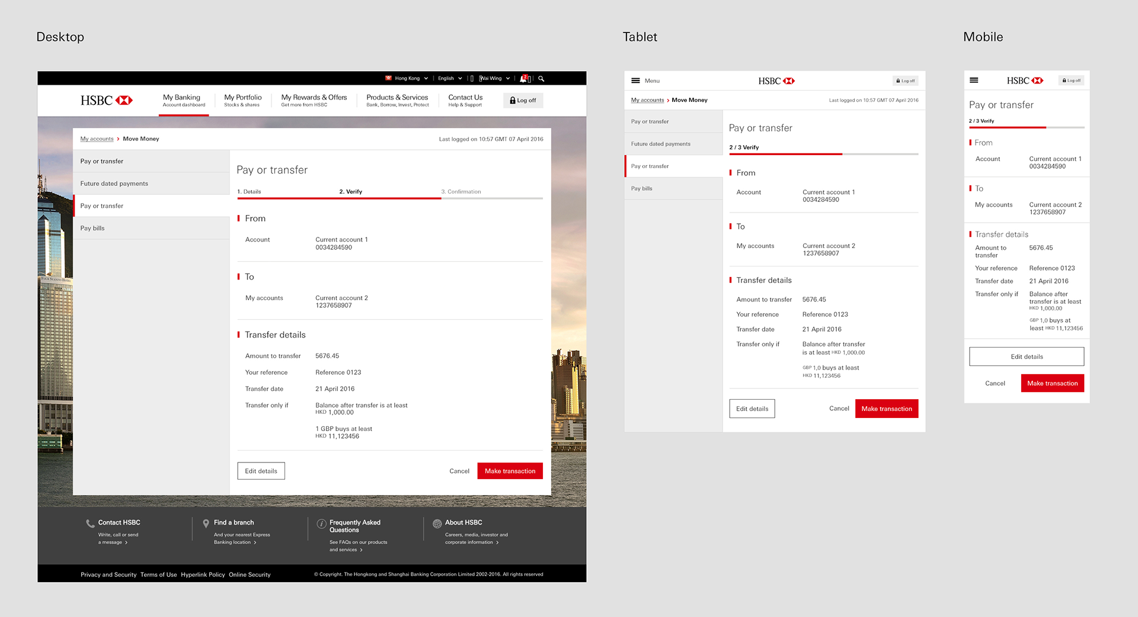Viewport: 1138px width, 617px height.
Task: Open Frequently Asked Questions footer link
Action: pos(355,526)
